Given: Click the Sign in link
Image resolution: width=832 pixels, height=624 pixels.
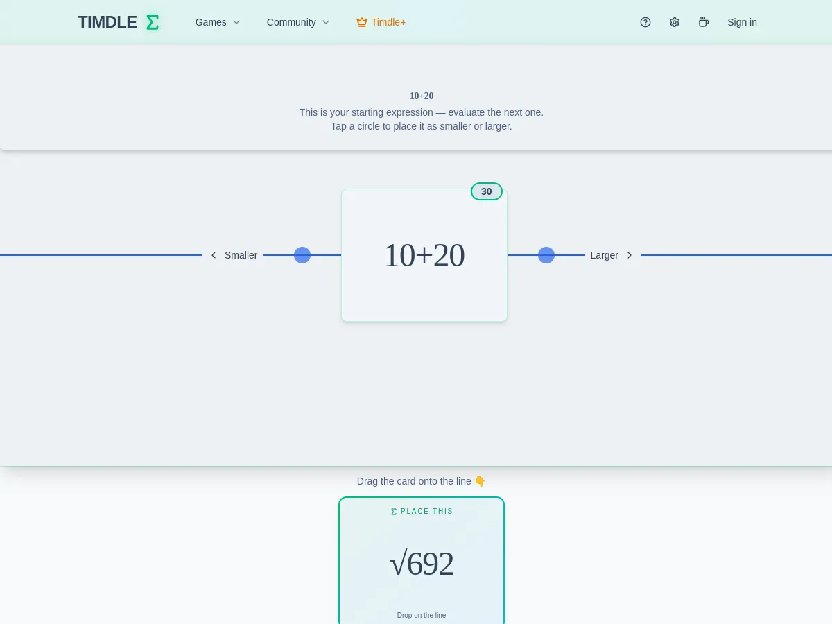Looking at the screenshot, I should pos(742,22).
